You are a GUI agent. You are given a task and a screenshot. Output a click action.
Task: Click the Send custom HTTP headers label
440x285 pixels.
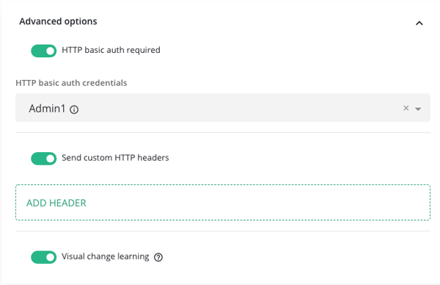point(115,158)
